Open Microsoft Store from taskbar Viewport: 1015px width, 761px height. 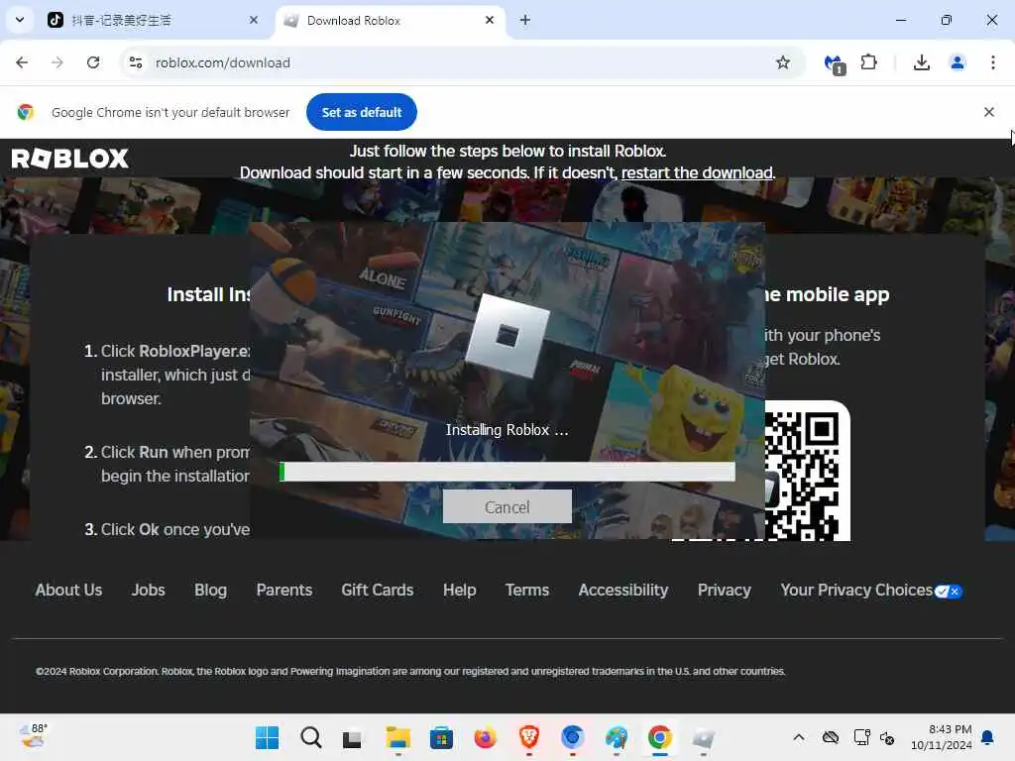click(441, 737)
